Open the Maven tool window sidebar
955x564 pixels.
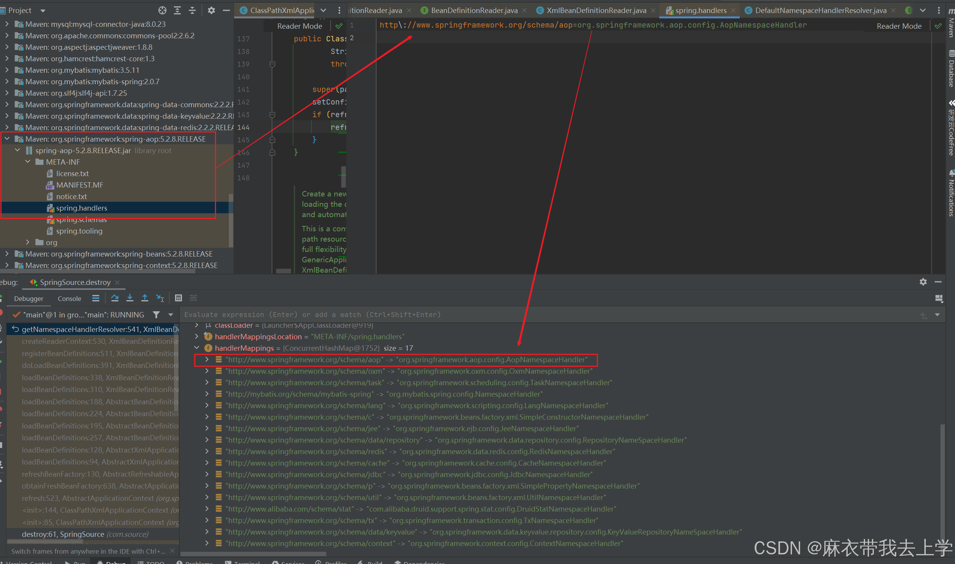pyautogui.click(x=951, y=23)
